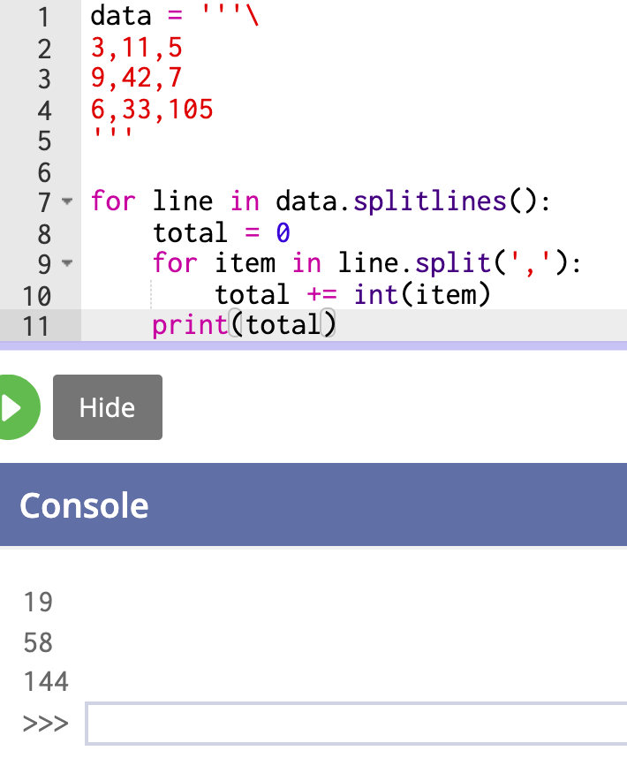The image size is (627, 781).
Task: Collapse the code fold arrow on line 9
Action: click(67, 263)
